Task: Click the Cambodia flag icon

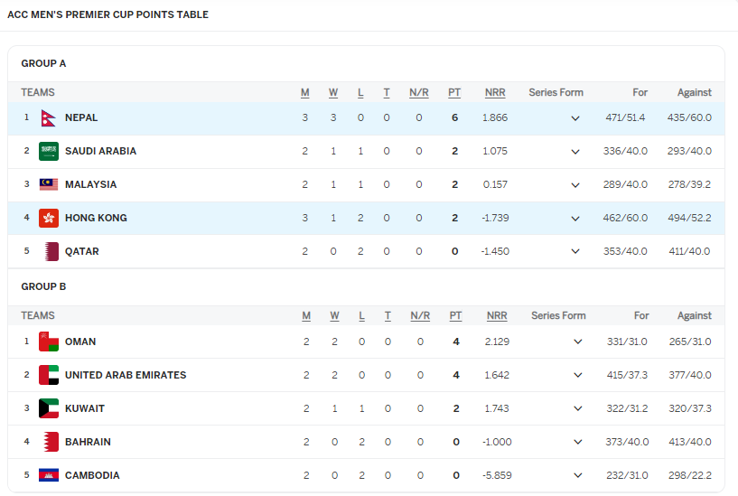Action: (x=49, y=475)
